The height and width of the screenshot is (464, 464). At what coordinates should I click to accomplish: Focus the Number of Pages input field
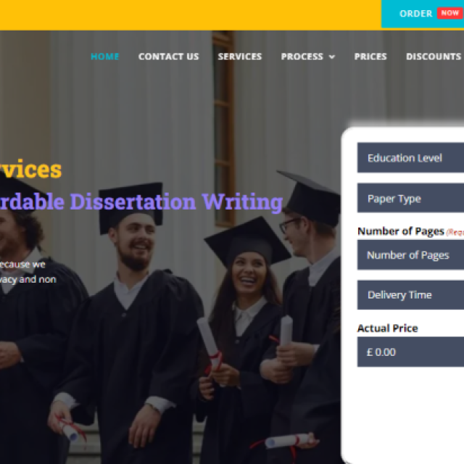[x=411, y=254]
